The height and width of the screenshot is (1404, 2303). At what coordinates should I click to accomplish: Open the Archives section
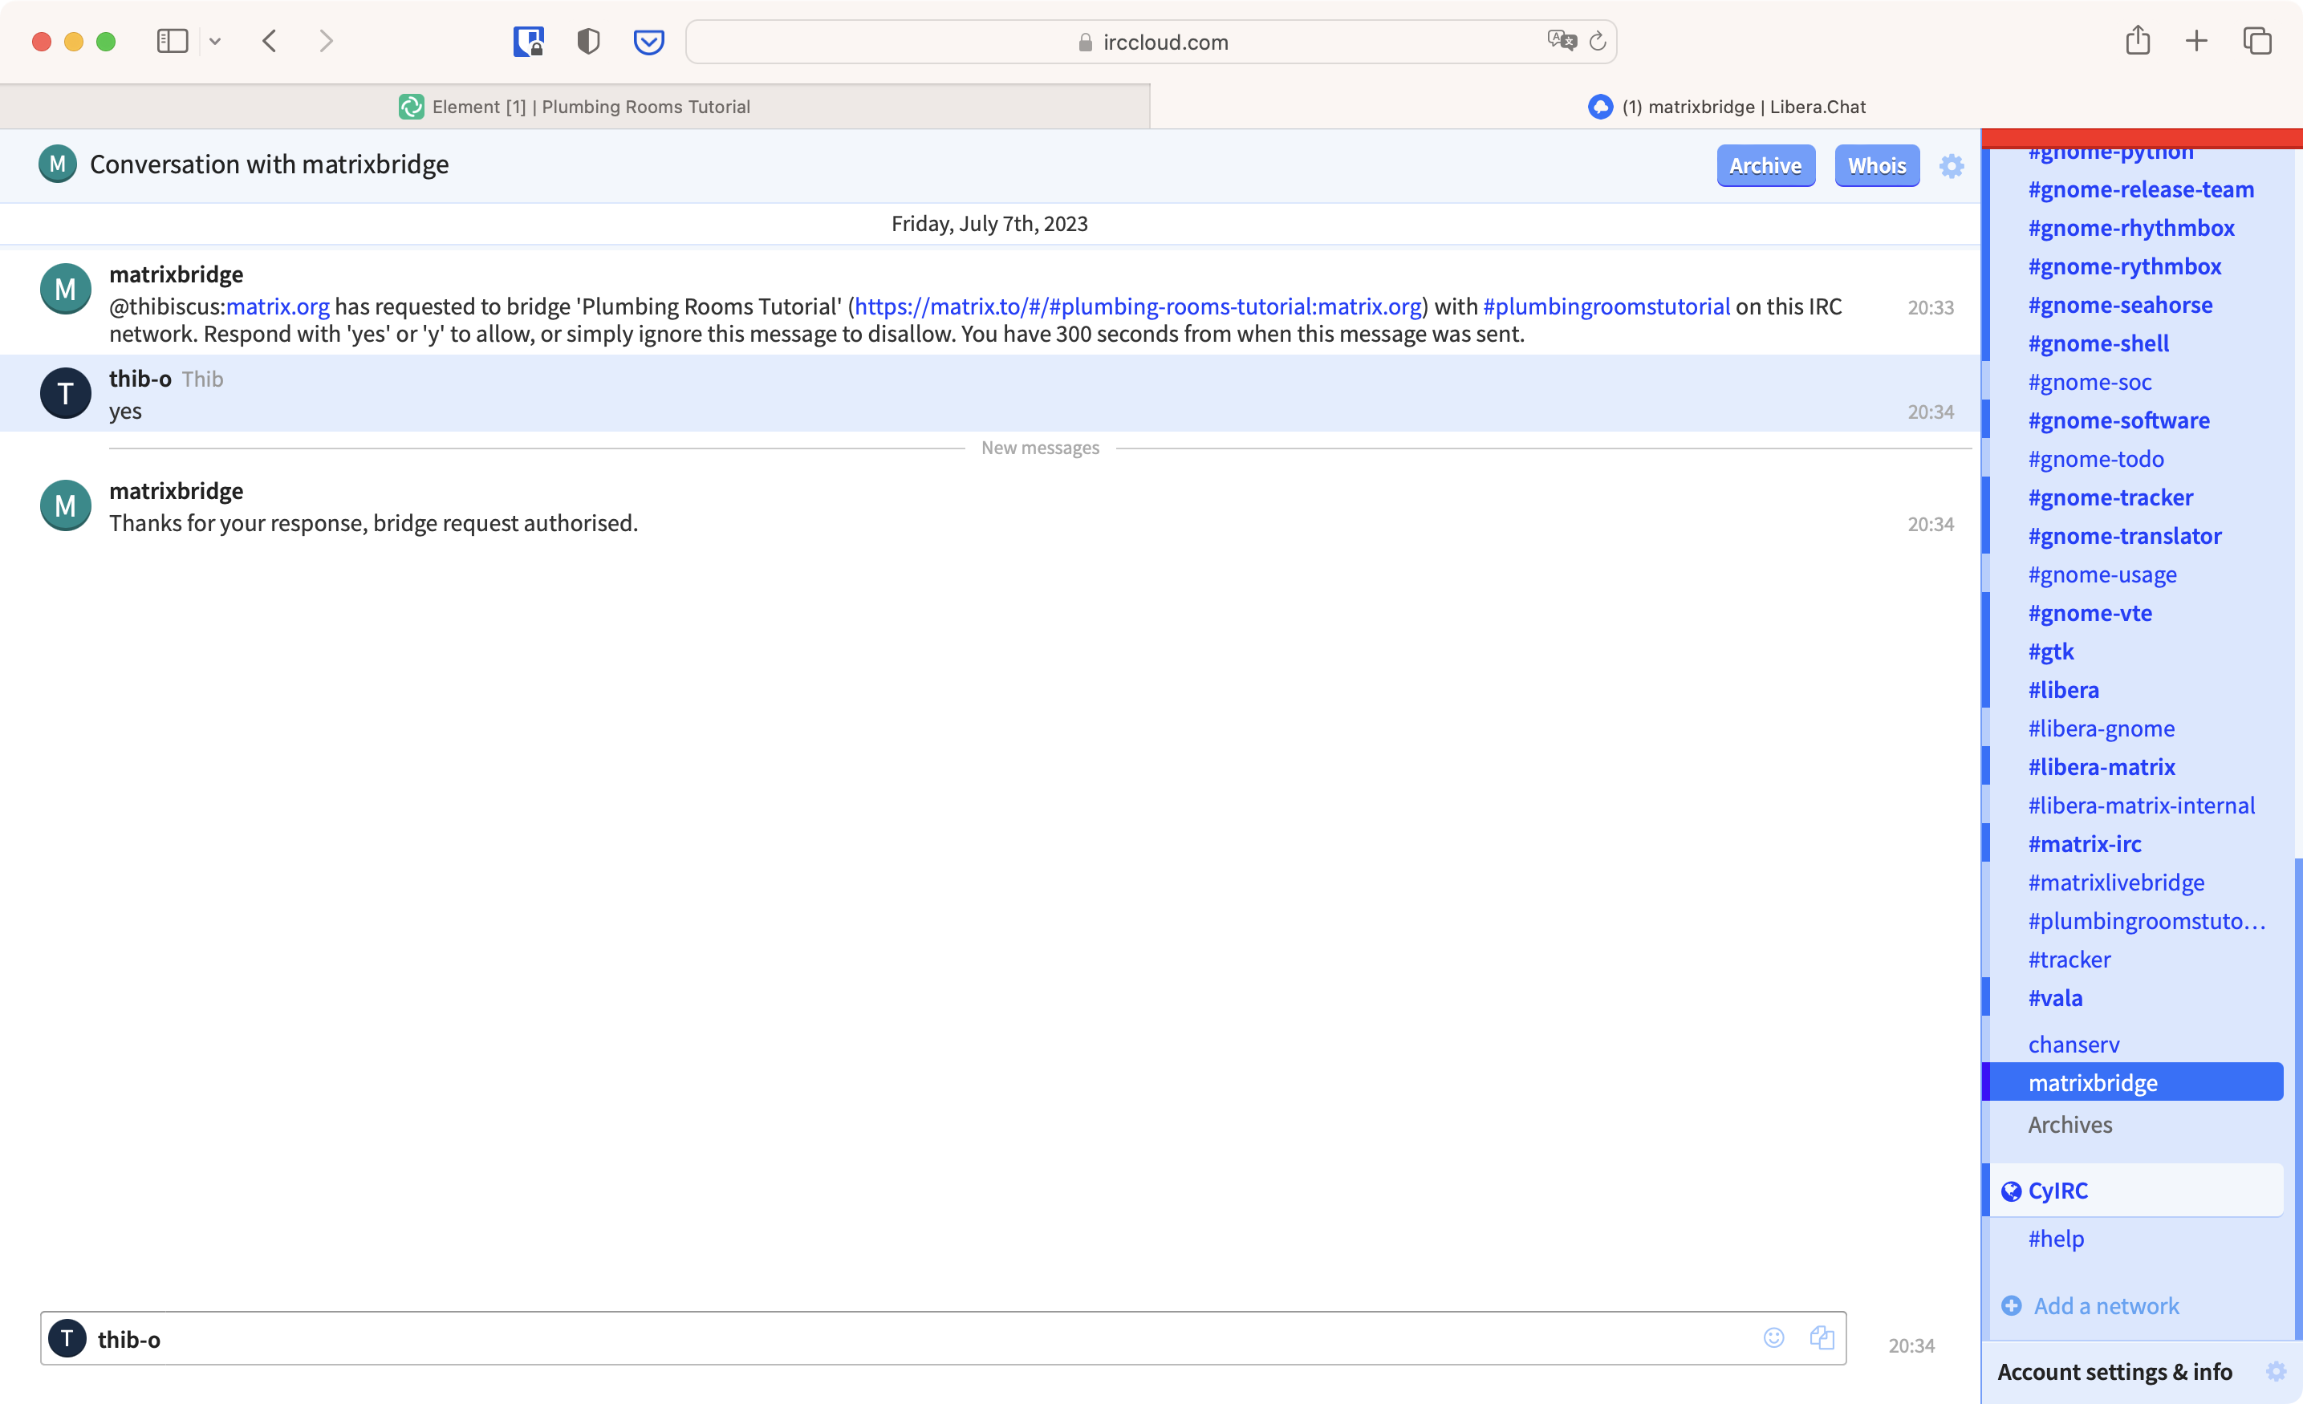[x=2069, y=1125]
